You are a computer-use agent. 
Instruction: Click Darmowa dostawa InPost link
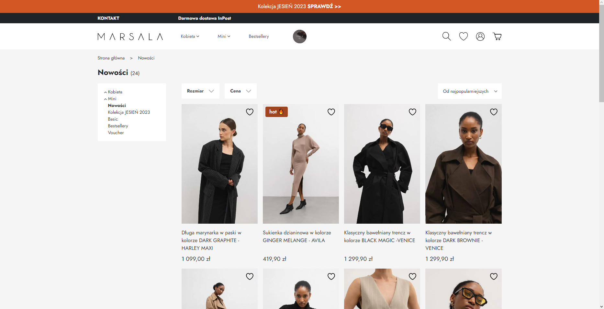tap(205, 18)
